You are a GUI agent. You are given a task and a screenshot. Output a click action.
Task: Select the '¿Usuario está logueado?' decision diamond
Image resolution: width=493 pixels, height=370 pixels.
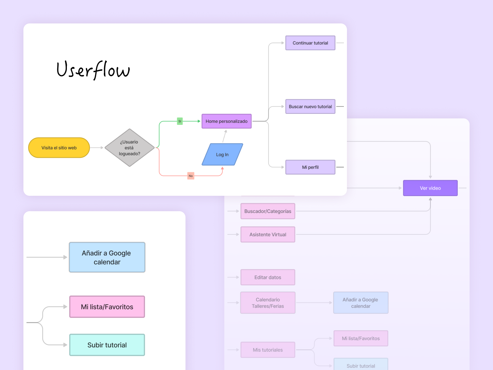pyautogui.click(x=129, y=148)
